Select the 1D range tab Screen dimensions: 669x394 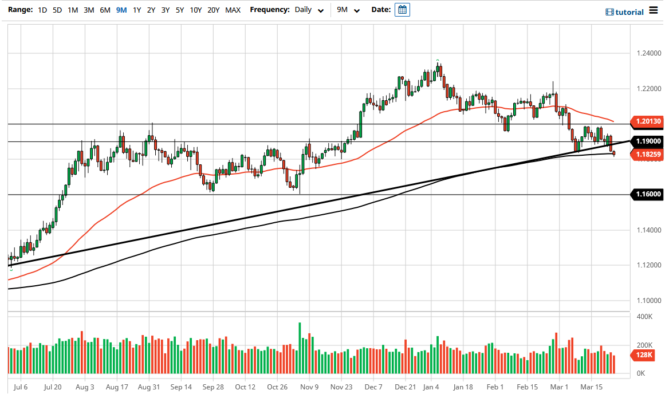[41, 10]
